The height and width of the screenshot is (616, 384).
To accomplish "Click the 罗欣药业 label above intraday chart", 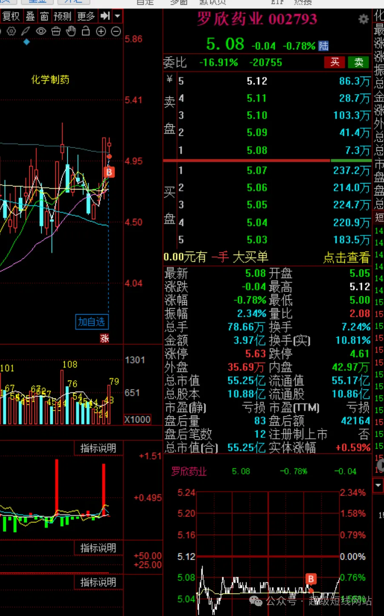I will 189,471.
